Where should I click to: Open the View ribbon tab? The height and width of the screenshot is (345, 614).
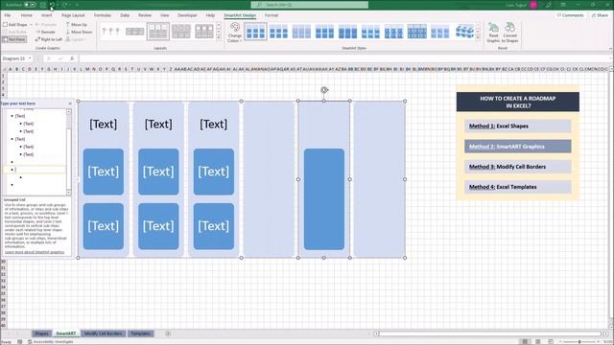pyautogui.click(x=164, y=15)
